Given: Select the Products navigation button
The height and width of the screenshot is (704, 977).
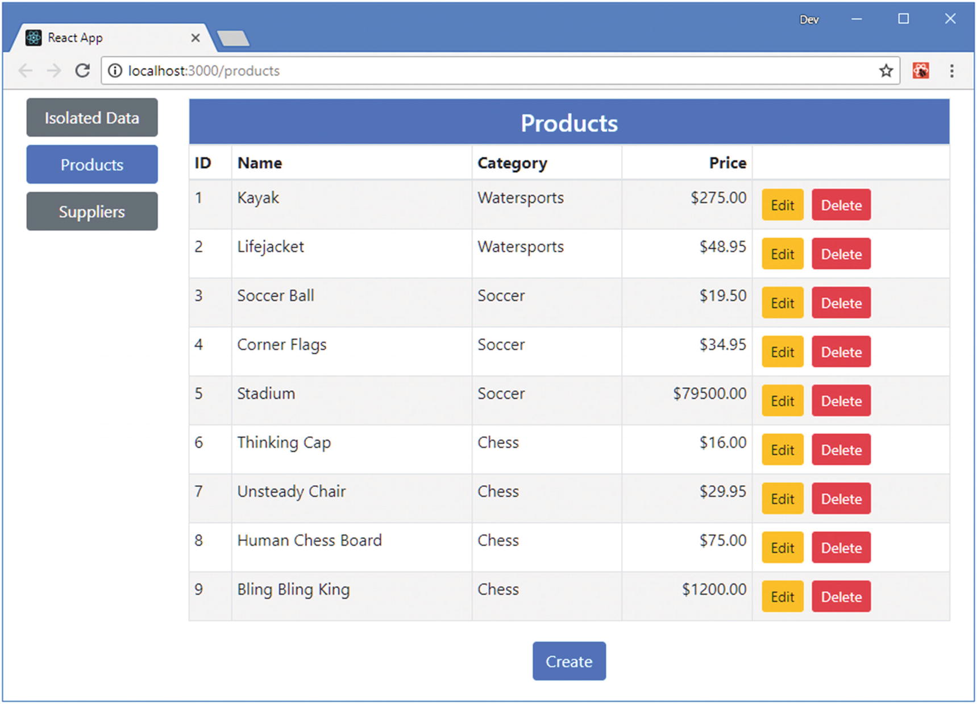Looking at the screenshot, I should 92,165.
